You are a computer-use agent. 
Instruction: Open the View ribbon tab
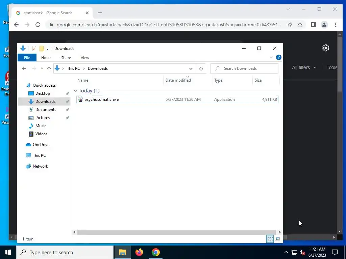[85, 58]
